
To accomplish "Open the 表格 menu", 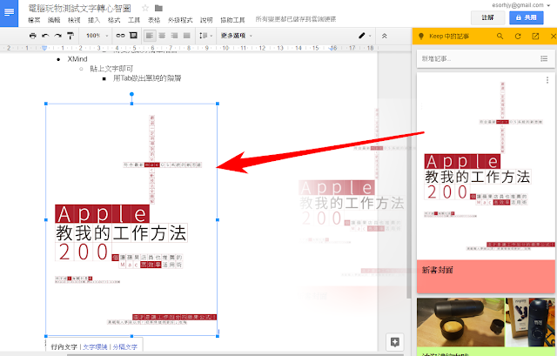I will (x=154, y=20).
